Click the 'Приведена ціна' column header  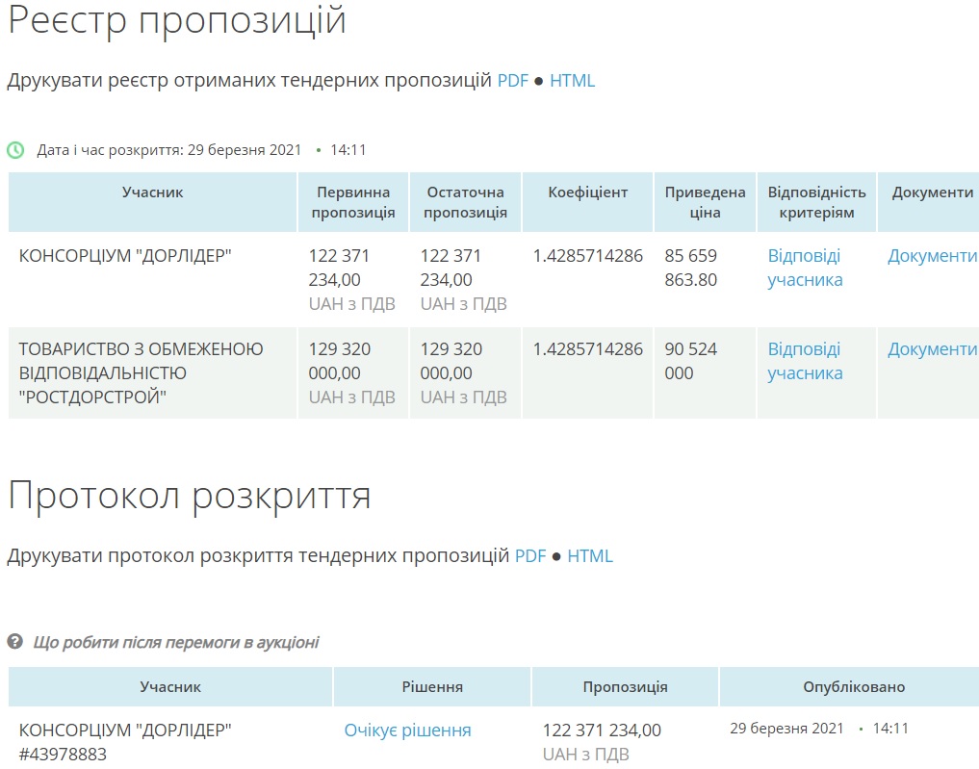click(x=705, y=202)
